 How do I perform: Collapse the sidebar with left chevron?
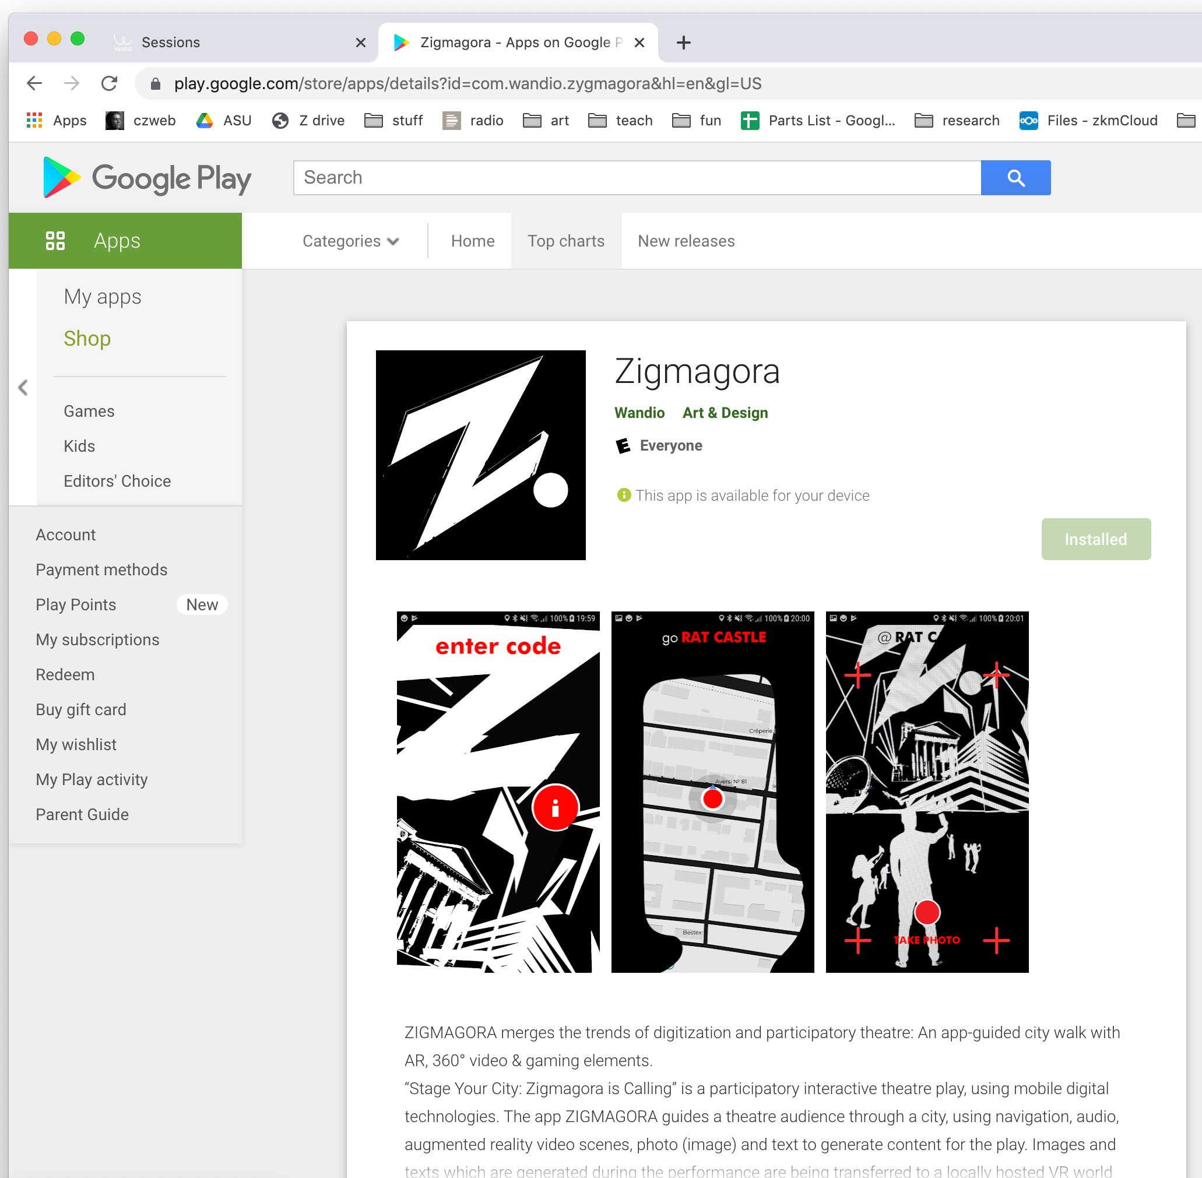[23, 387]
